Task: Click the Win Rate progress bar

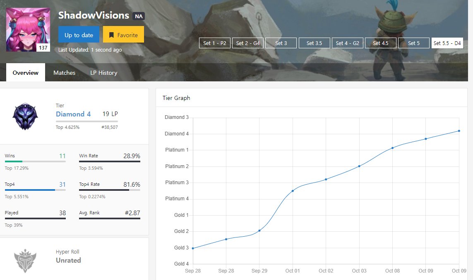Action: click(x=110, y=161)
